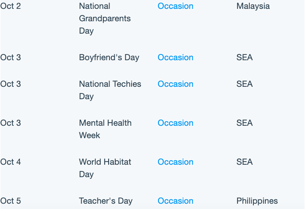Viewport: 305px width, 209px height.
Task: Click Oct 5 date cell
Action: (x=11, y=201)
